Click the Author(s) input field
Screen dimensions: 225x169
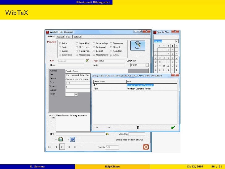(96, 71)
